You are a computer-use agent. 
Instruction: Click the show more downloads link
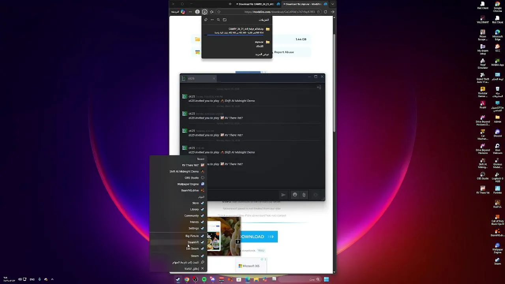[262, 54]
